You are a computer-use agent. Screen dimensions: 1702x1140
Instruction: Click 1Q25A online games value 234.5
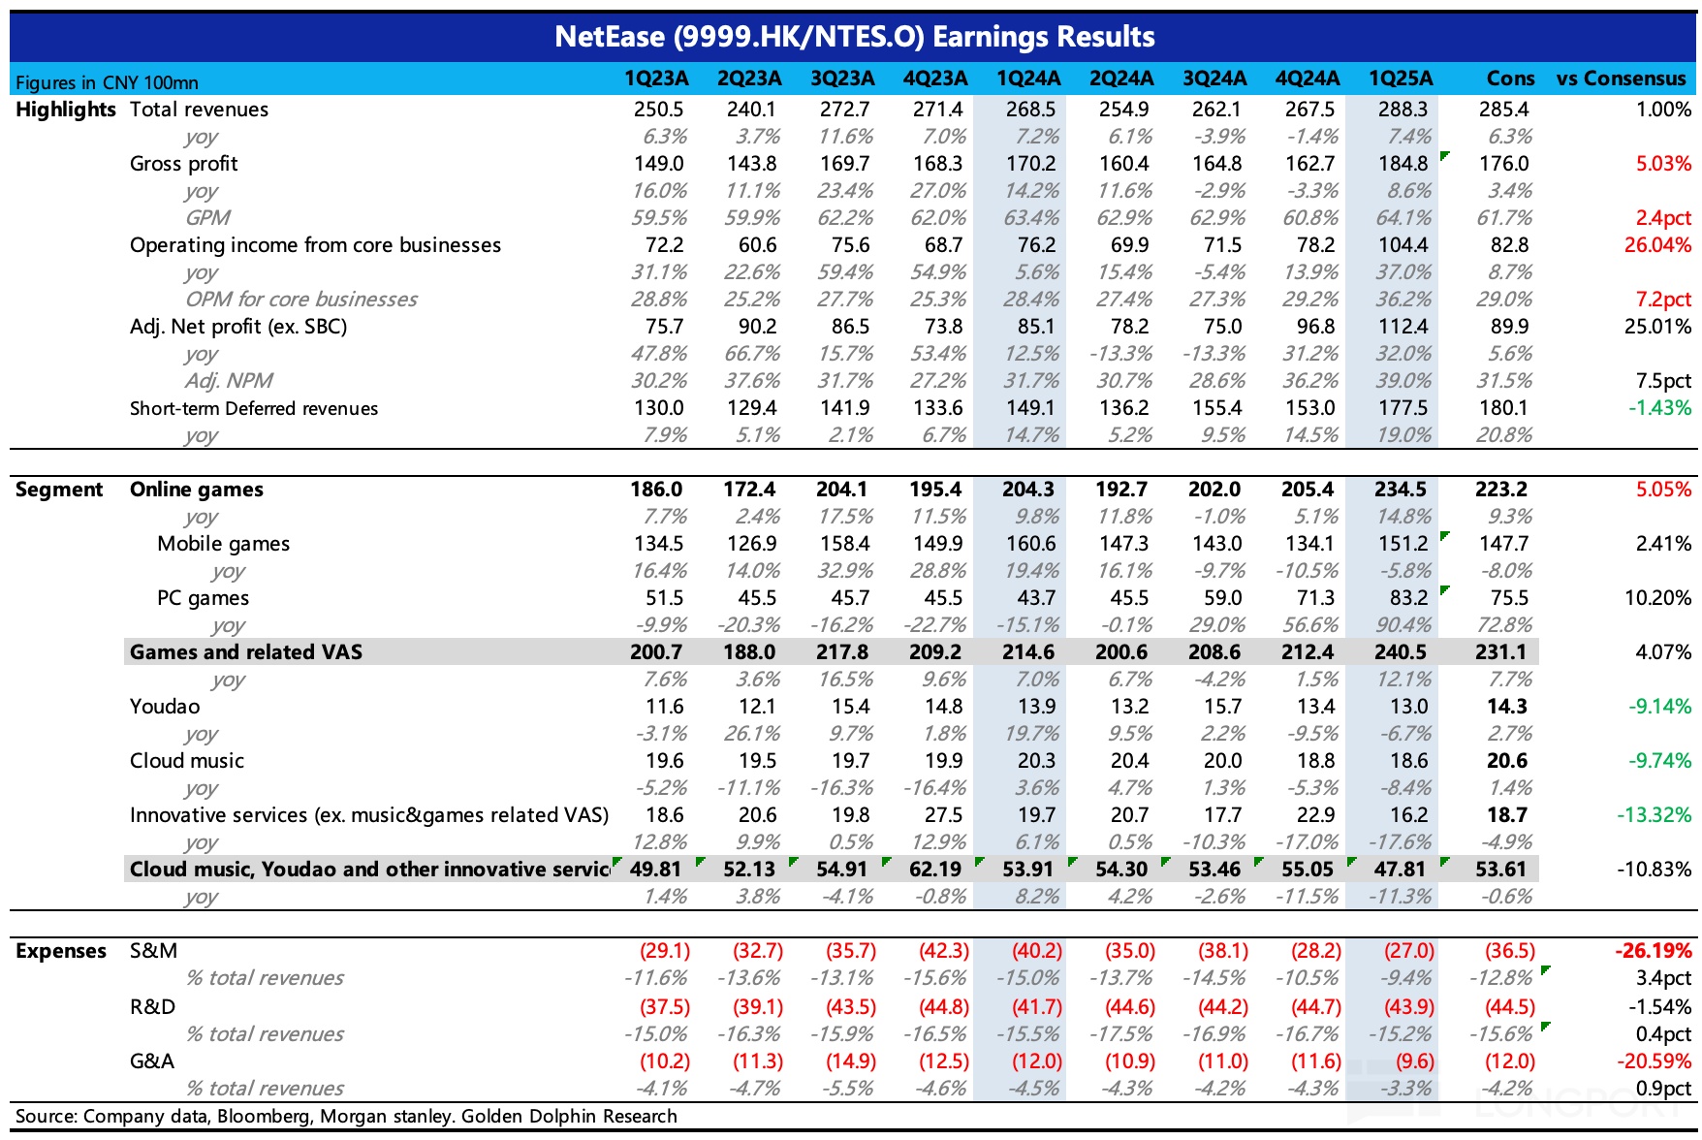(x=1401, y=490)
